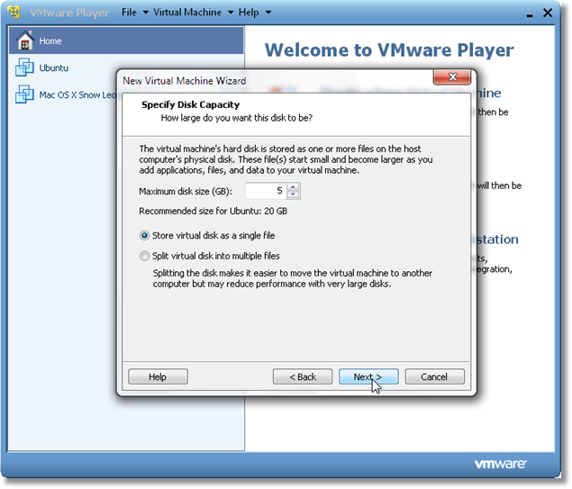Cancel the New Virtual Machine Wizard

434,376
